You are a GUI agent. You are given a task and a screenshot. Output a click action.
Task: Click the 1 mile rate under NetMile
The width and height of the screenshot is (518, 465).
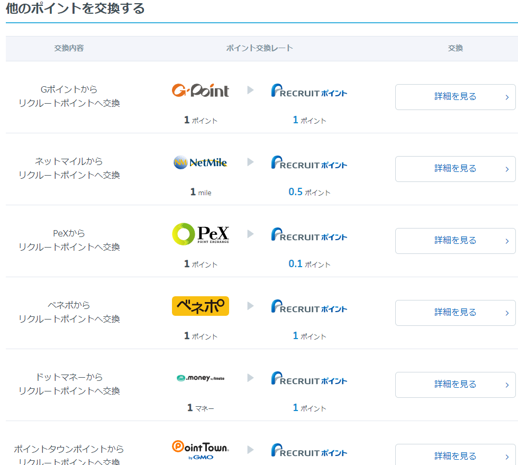[201, 192]
